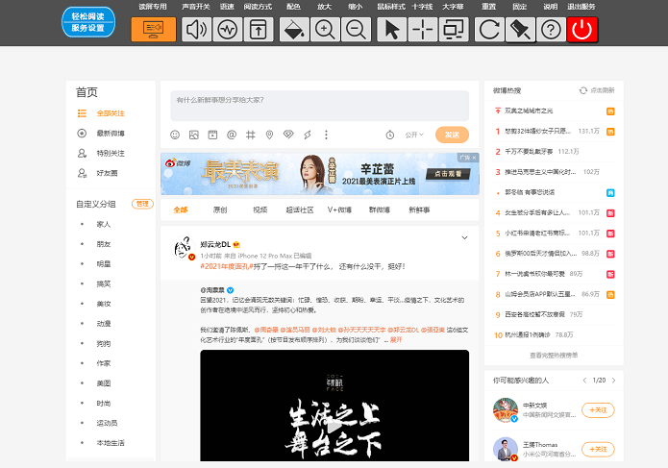Open hot search item 双奥之城城市之光

click(x=529, y=111)
